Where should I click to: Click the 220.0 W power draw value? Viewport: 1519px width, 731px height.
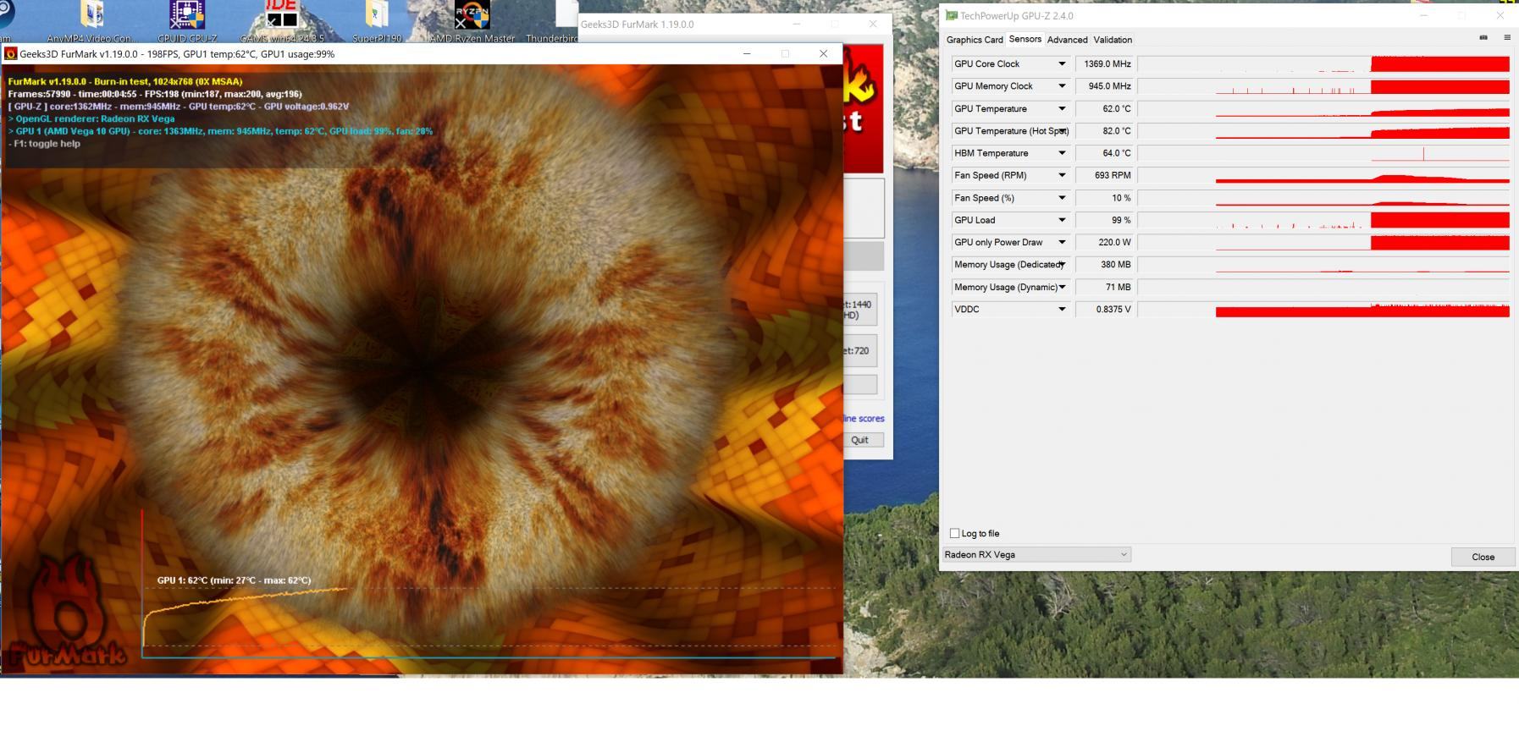click(1105, 242)
